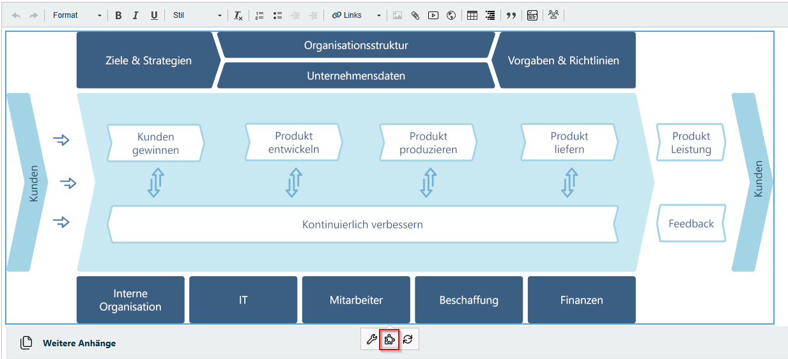Open the Weitere Anhänge section
Screen dimensions: 788x359
[79, 343]
